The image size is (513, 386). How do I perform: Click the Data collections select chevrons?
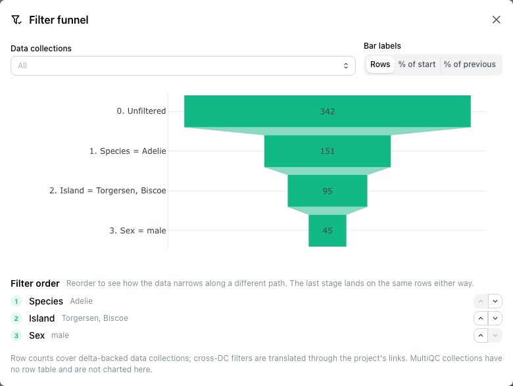346,66
